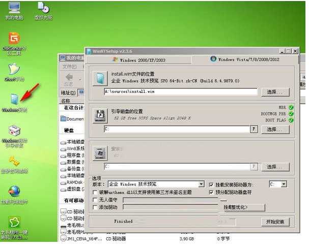Click the install.wim file location icon
The height and width of the screenshot is (251, 309).
100,78
